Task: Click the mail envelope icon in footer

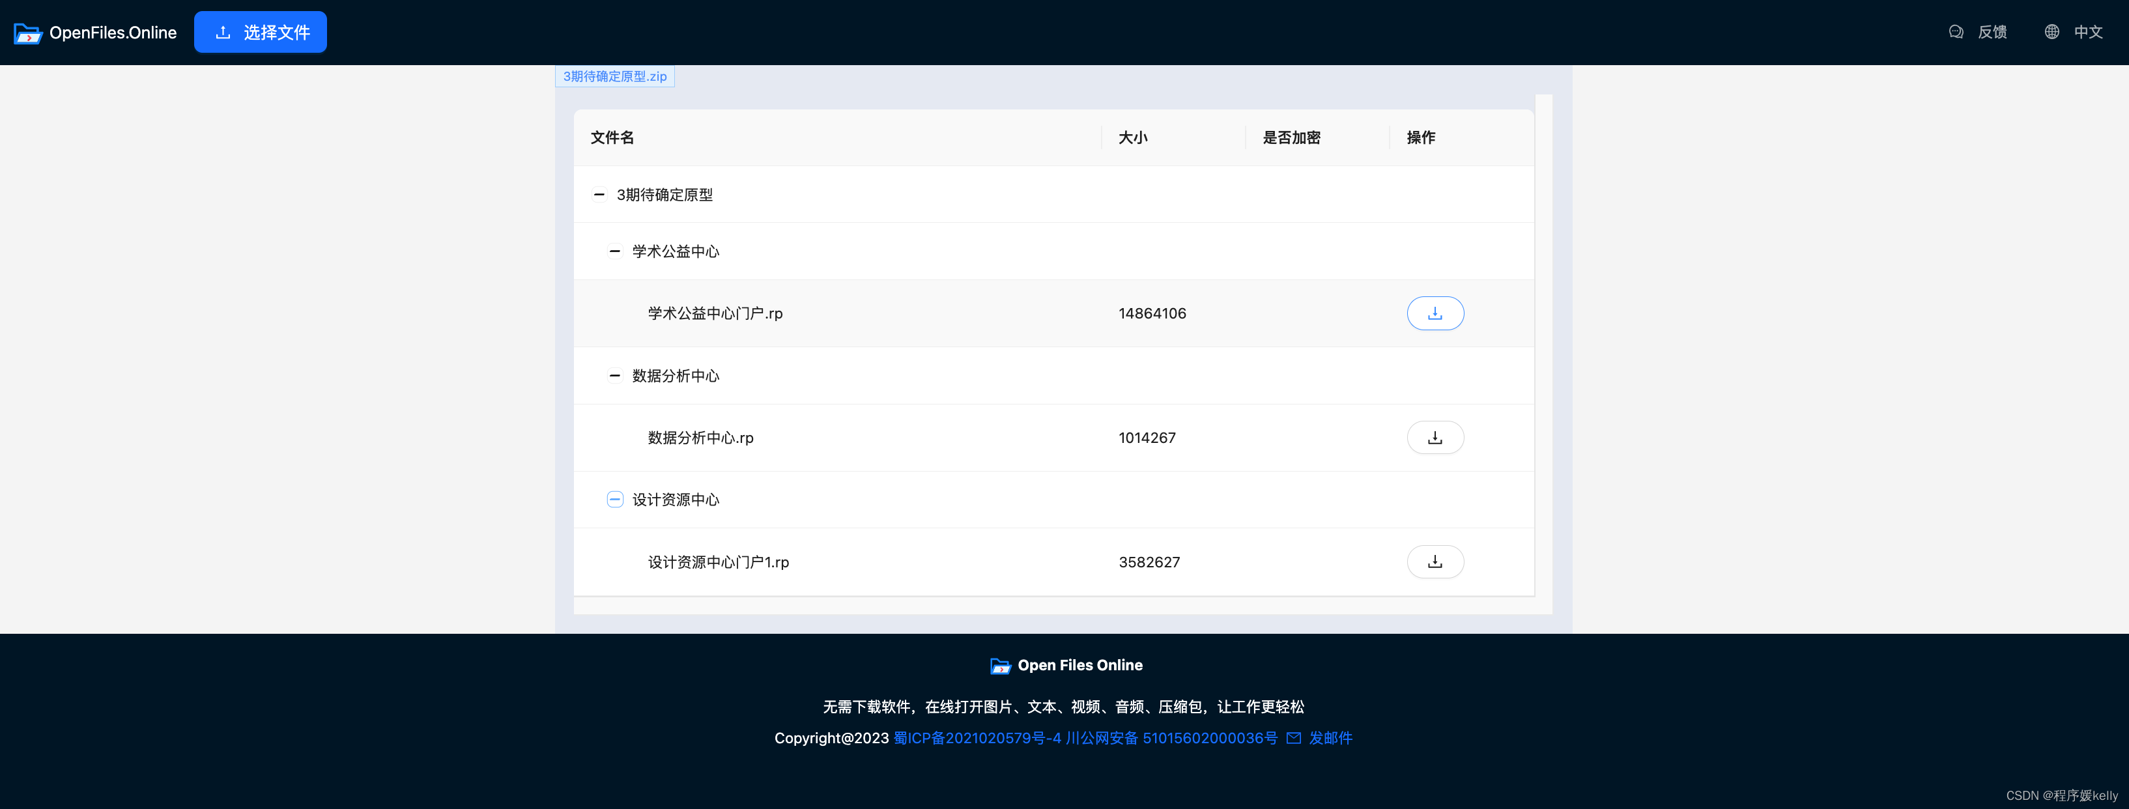Action: [x=1293, y=738]
